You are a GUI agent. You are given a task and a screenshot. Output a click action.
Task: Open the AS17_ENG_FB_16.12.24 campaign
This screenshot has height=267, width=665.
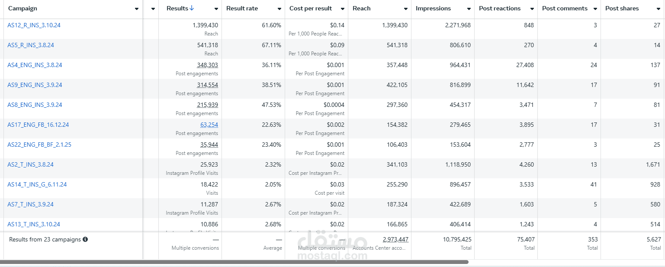pos(38,125)
